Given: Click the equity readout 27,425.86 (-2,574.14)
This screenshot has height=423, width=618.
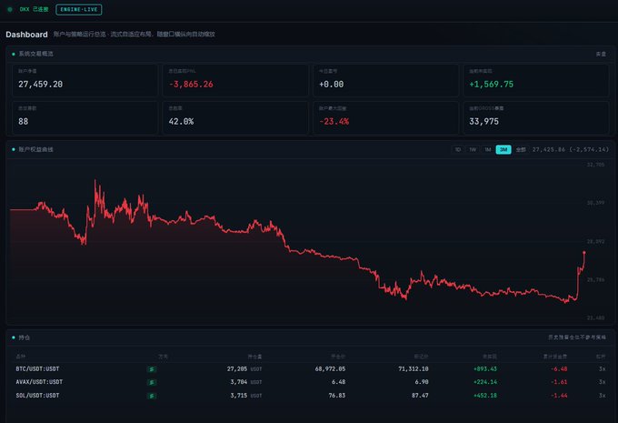Looking at the screenshot, I should coord(571,149).
